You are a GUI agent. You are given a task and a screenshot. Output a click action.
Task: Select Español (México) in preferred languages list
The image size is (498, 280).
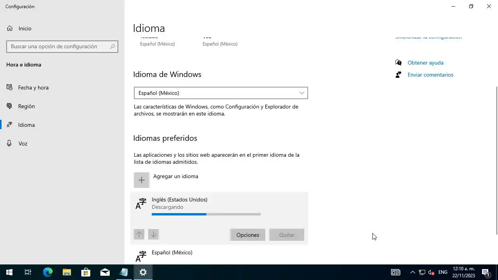[x=219, y=255]
